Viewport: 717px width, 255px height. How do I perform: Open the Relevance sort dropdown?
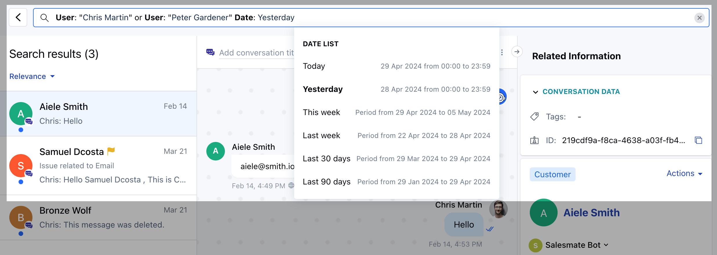click(x=32, y=76)
